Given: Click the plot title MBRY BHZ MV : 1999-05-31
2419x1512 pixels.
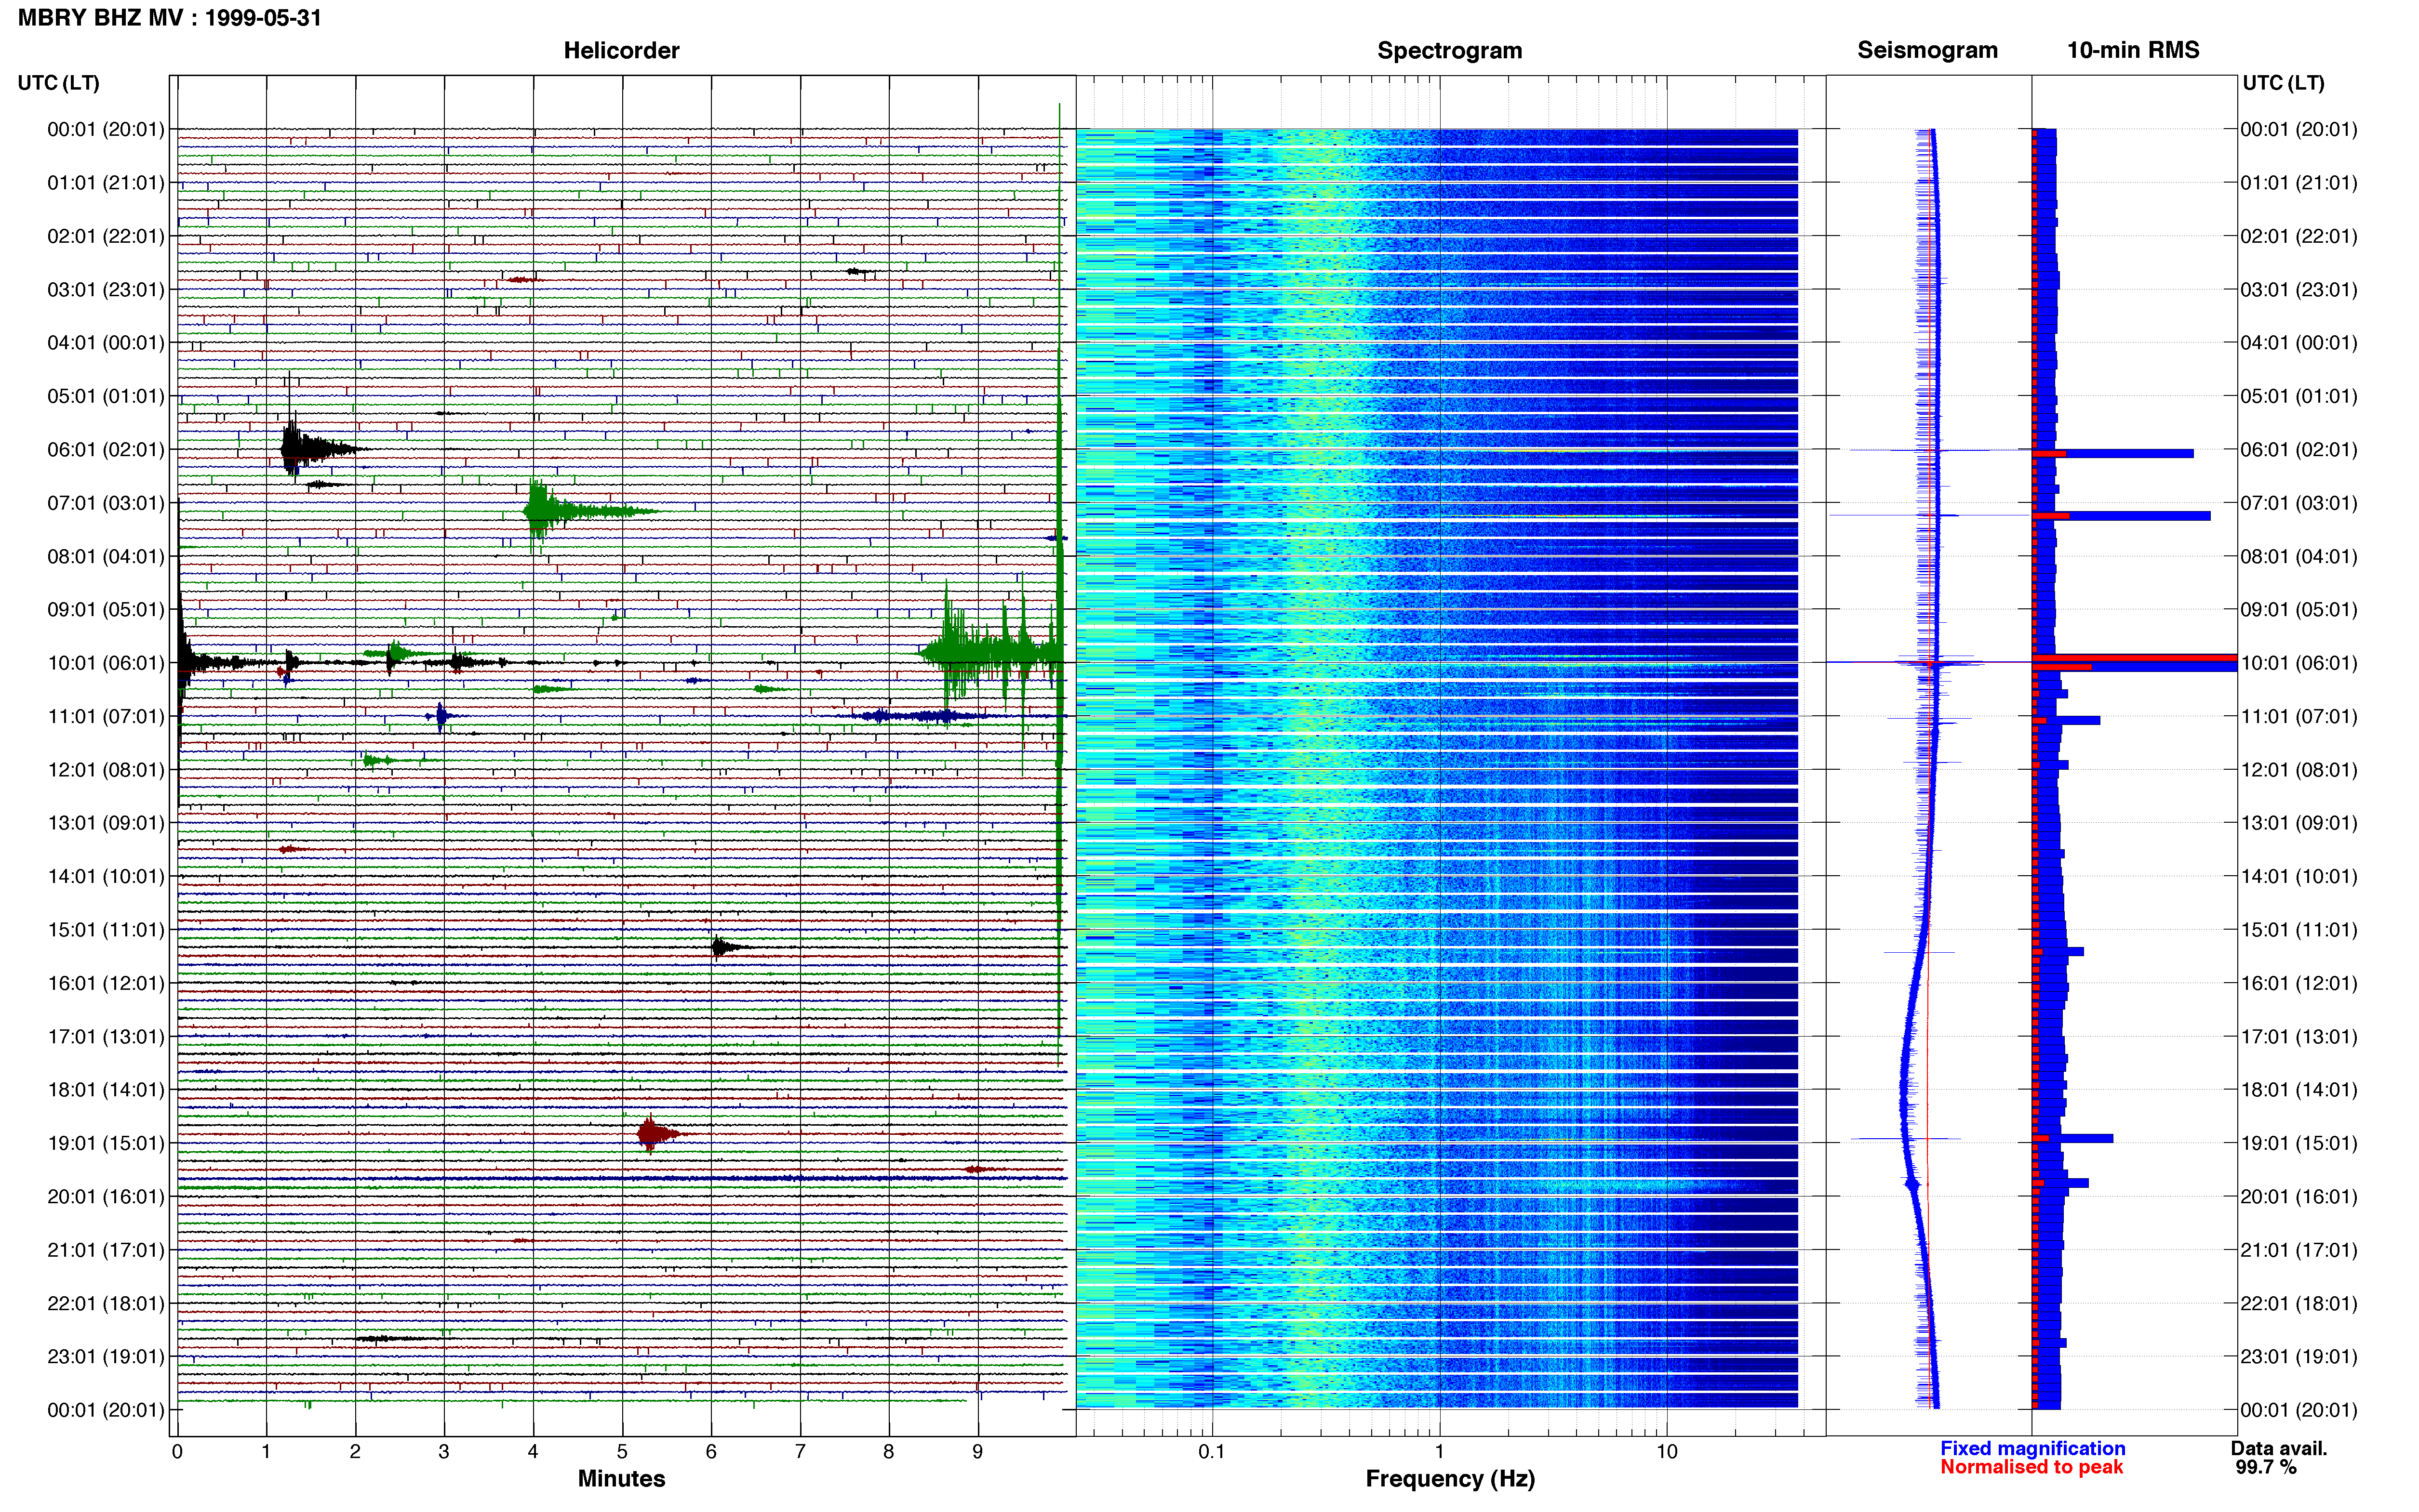Looking at the screenshot, I should (x=170, y=18).
